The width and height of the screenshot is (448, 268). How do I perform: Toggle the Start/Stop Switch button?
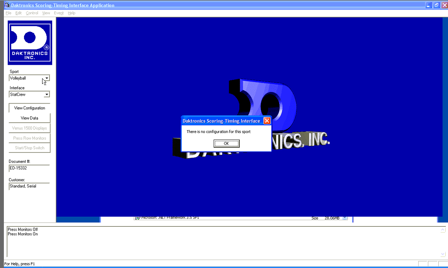coord(29,148)
